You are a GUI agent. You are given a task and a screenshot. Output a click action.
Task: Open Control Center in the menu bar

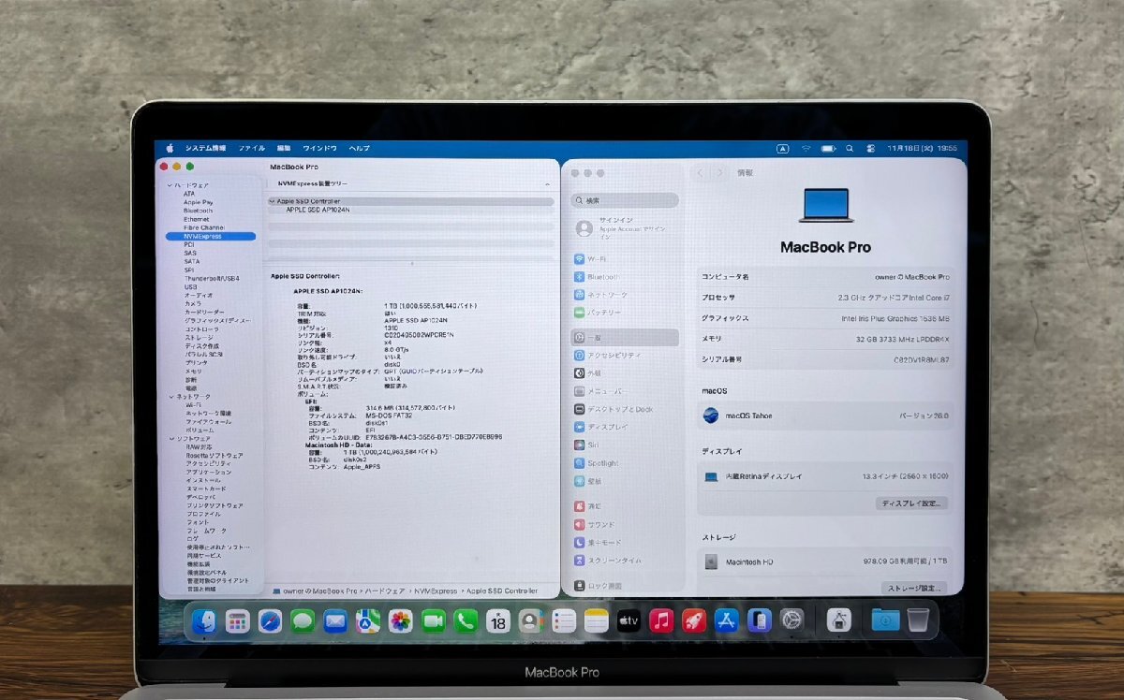pos(870,148)
